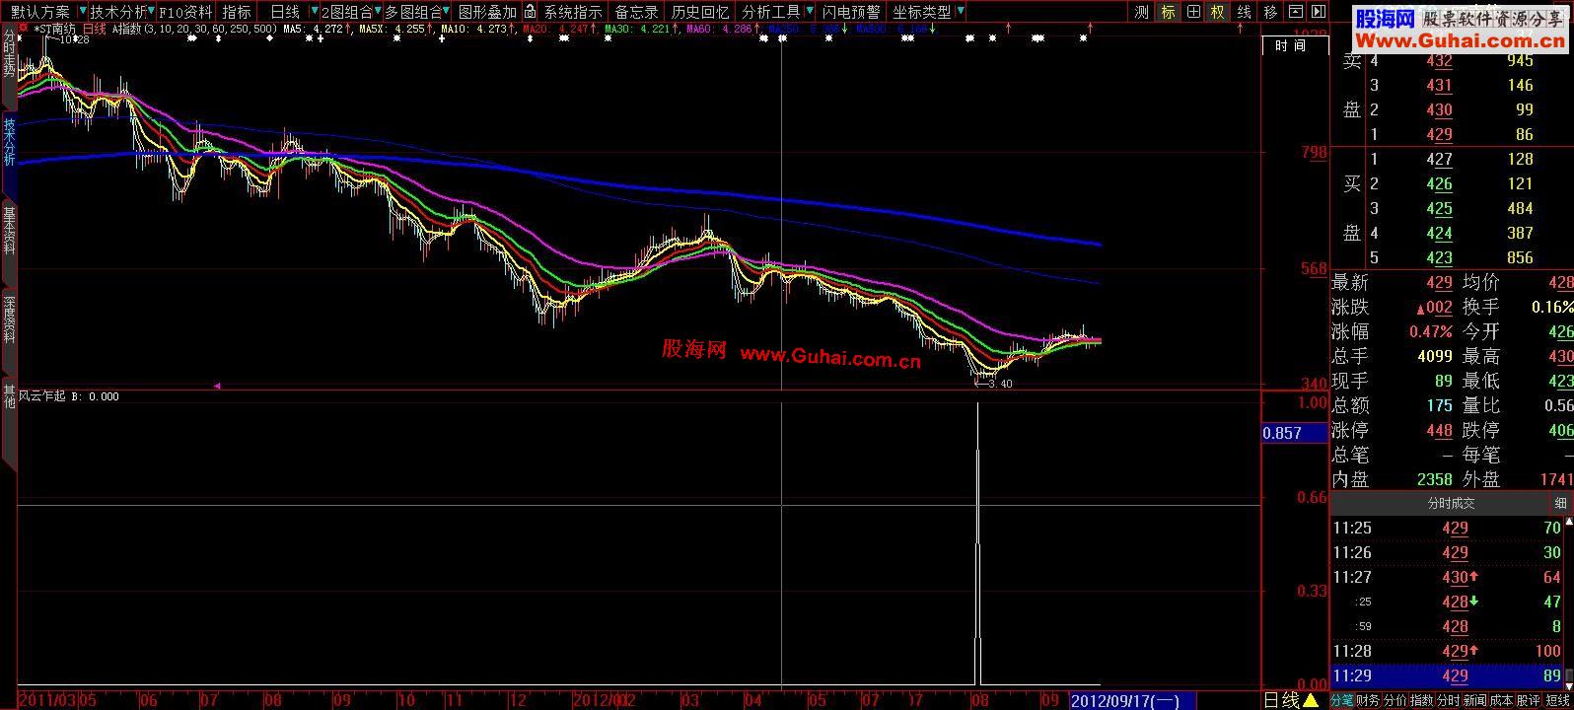This screenshot has width=1574, height=710.
Task: Click the red flag icon beside *ST南纺
Action: point(24,30)
